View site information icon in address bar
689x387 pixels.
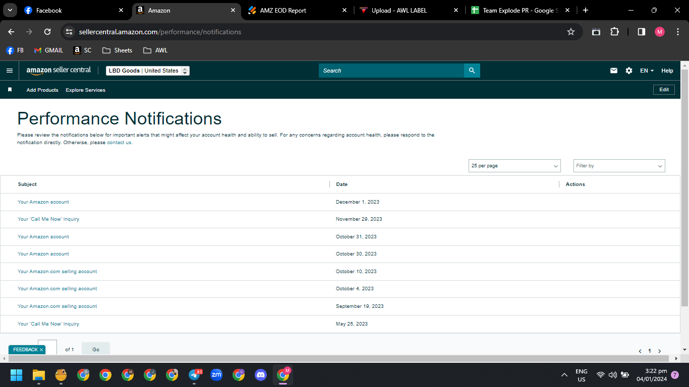coord(70,32)
